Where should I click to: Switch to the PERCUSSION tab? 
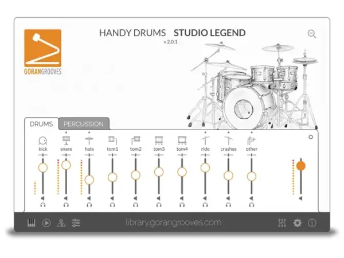pyautogui.click(x=84, y=124)
